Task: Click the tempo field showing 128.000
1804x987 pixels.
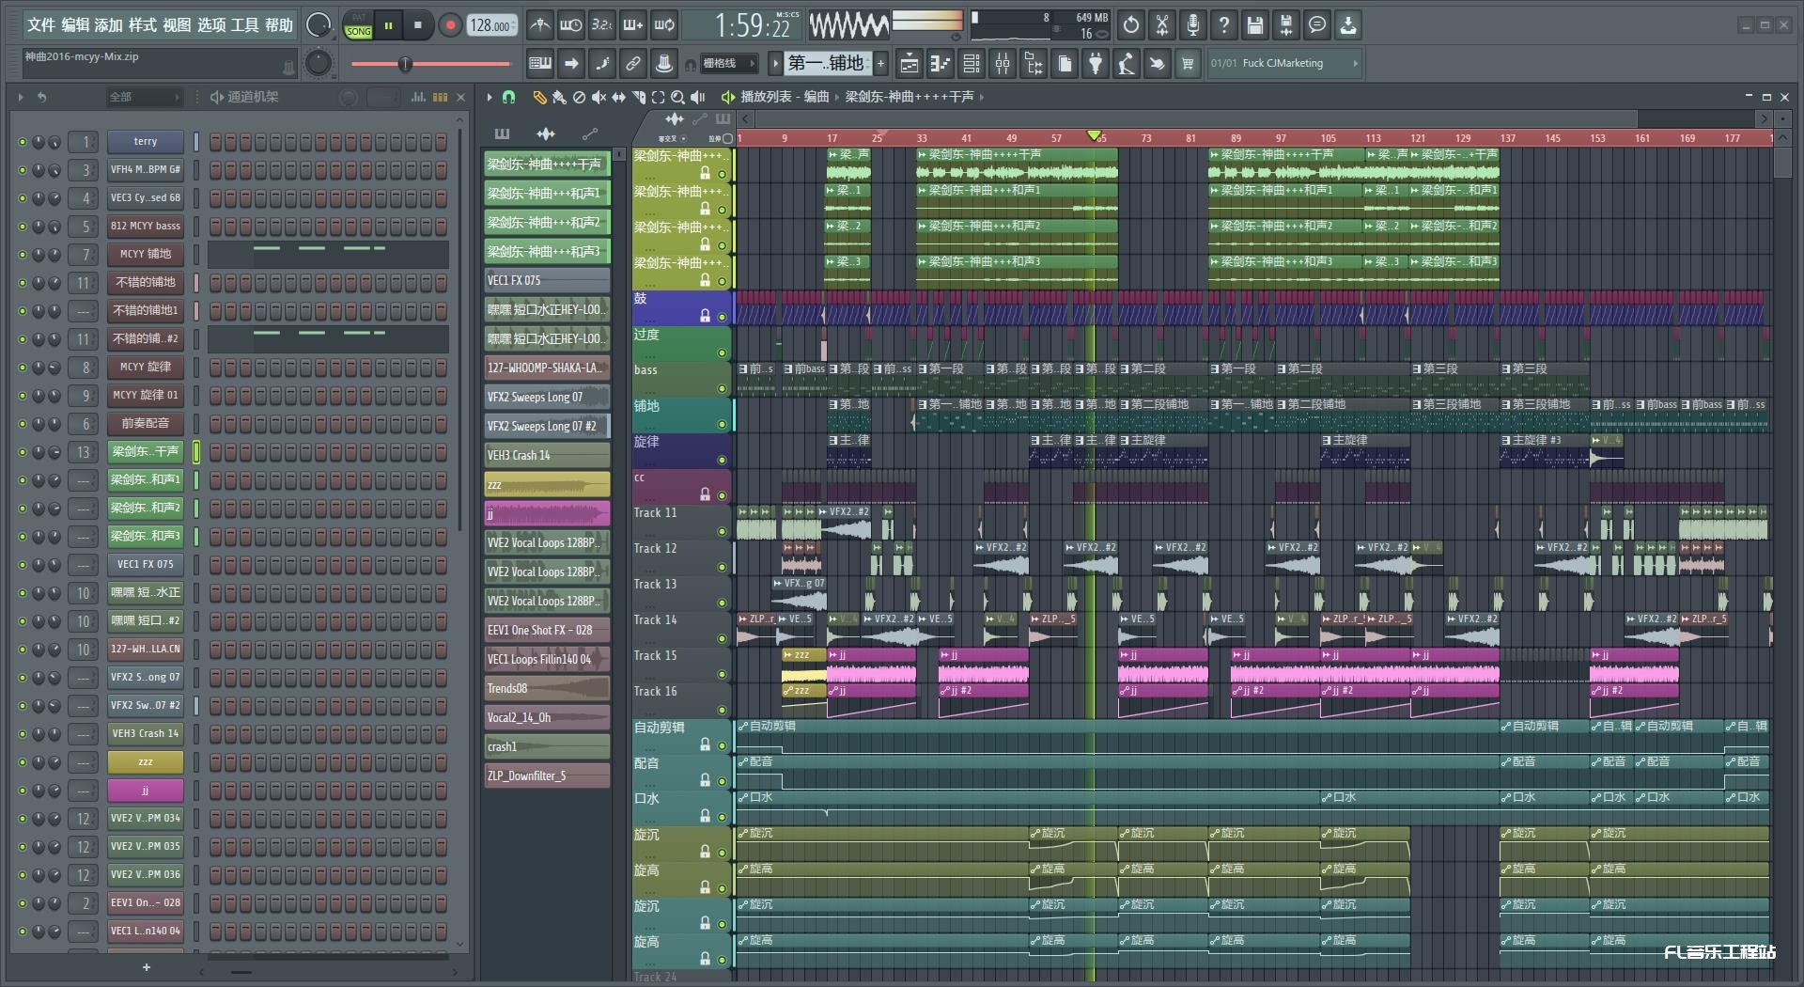Action: [x=493, y=25]
